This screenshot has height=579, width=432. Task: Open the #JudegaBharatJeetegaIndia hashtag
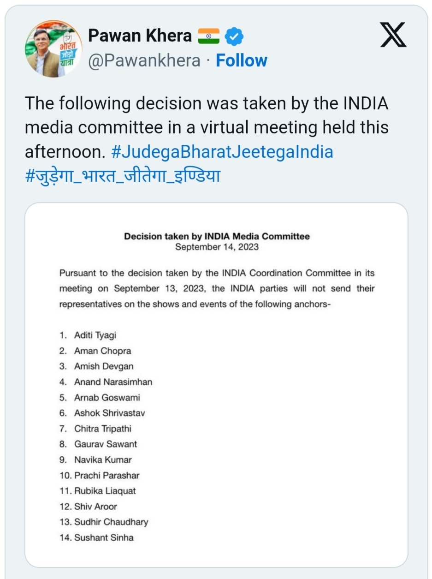coord(222,152)
